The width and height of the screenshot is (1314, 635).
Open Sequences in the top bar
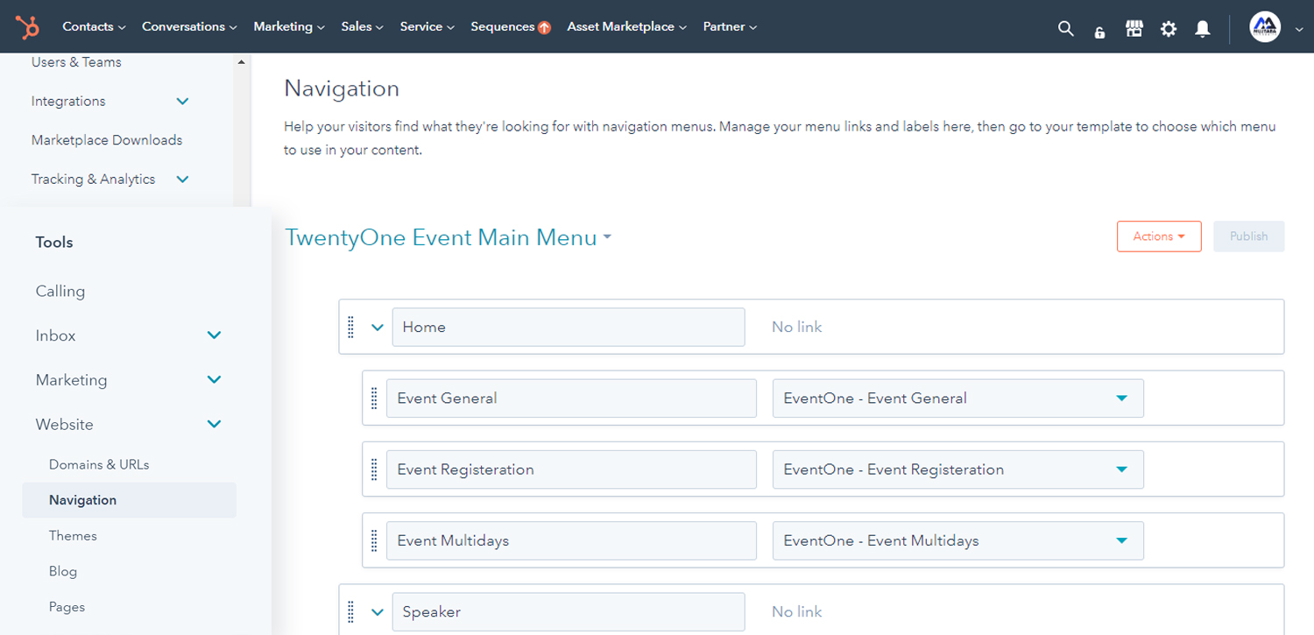pos(502,27)
